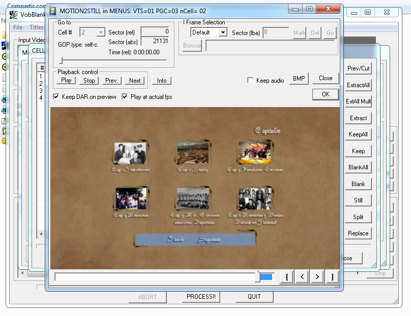Click the bottom trim slider handle

click(258, 277)
